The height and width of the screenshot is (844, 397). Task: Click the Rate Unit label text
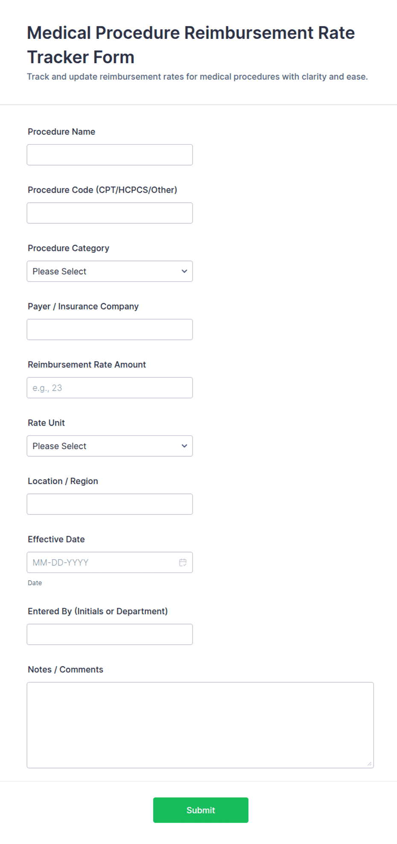(x=46, y=423)
